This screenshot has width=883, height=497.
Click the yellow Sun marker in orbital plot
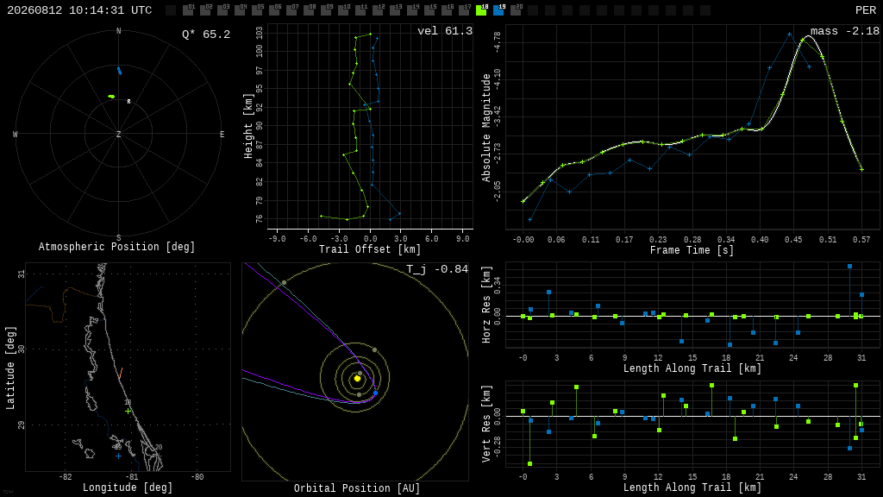pyautogui.click(x=357, y=379)
